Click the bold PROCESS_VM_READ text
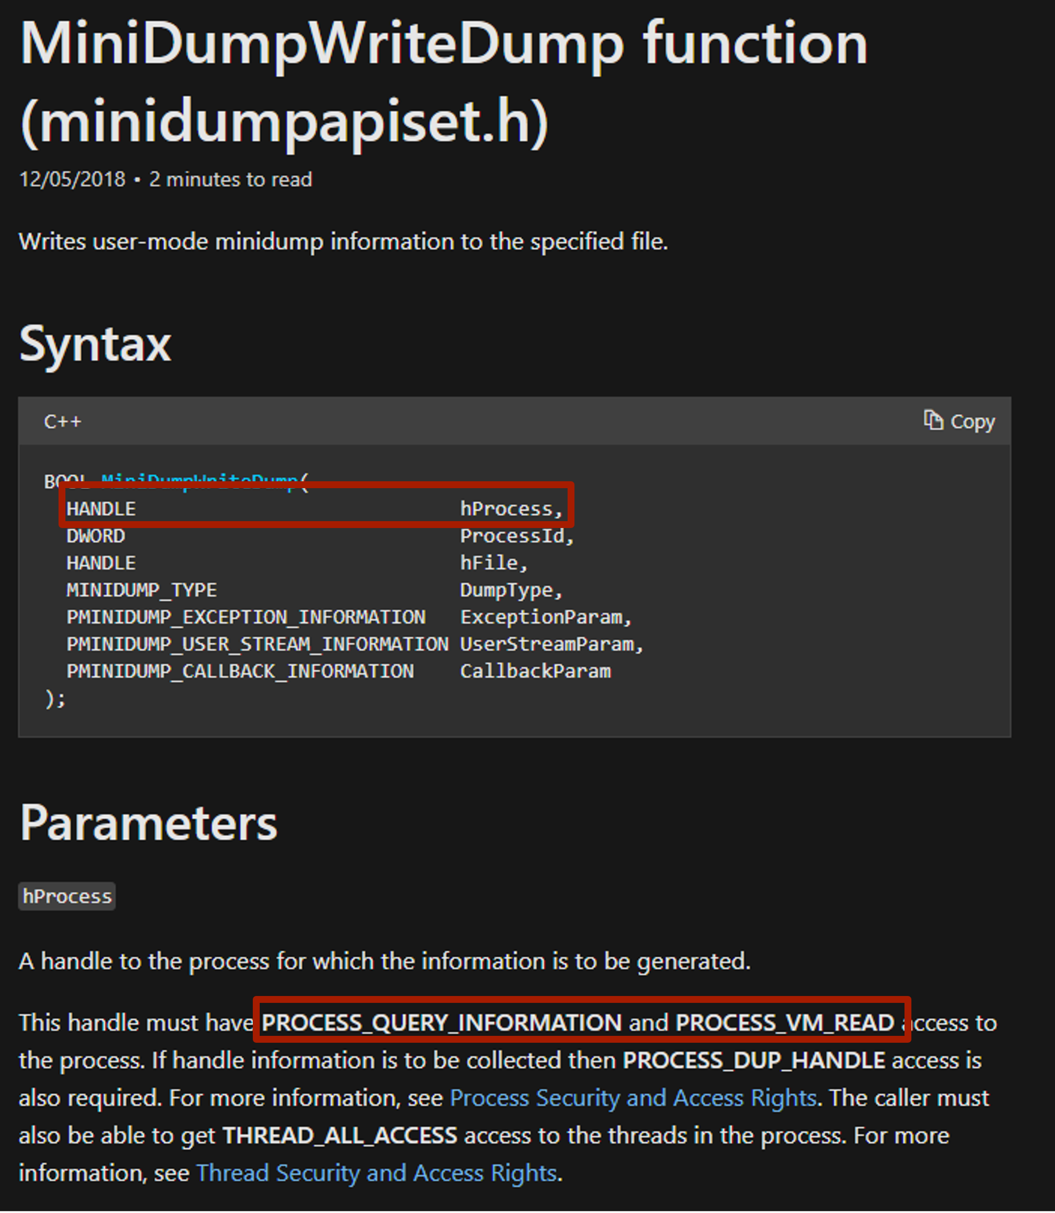The height and width of the screenshot is (1213, 1055). coord(785,1023)
